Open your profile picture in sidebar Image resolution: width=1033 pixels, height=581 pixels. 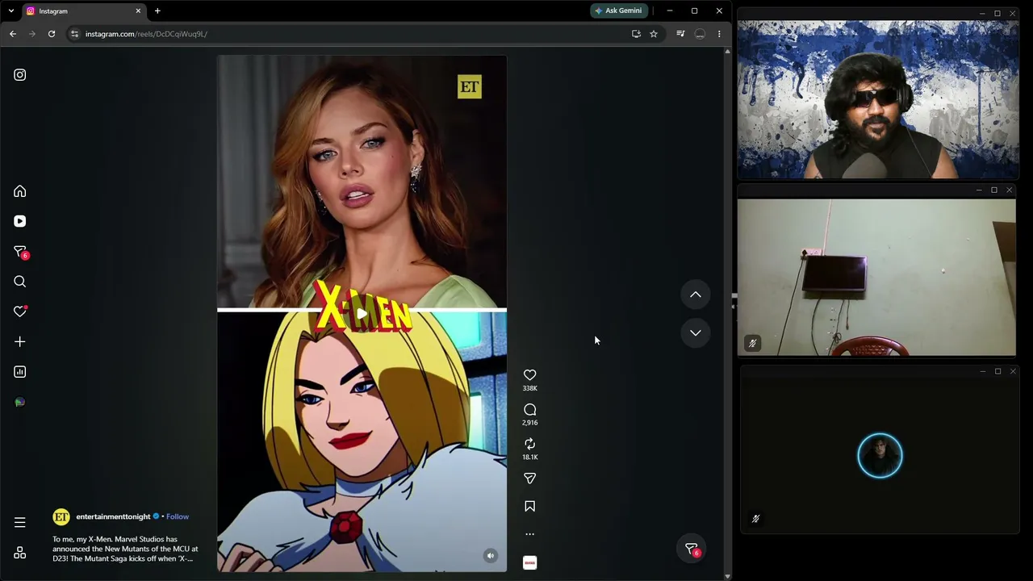coord(20,402)
